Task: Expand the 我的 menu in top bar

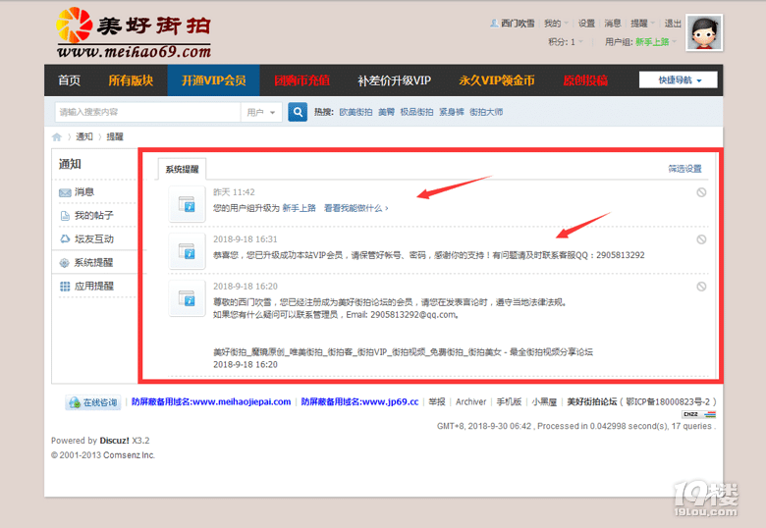Action: click(x=555, y=24)
